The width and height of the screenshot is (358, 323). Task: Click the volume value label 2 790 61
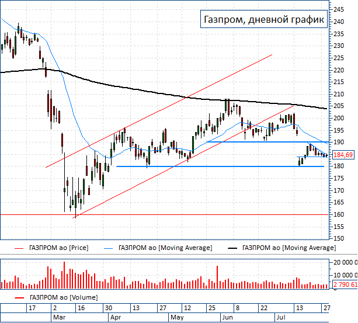tap(345, 284)
